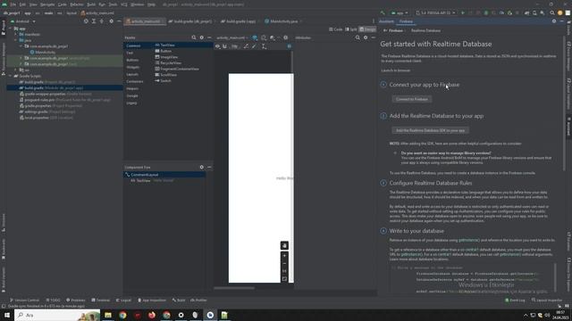The width and height of the screenshot is (572, 321).
Task: Toggle design view options eye icon
Action: (217, 46)
